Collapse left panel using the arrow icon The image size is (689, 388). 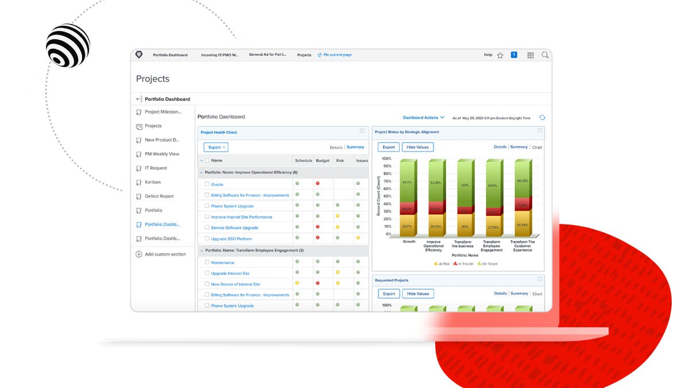[x=139, y=99]
